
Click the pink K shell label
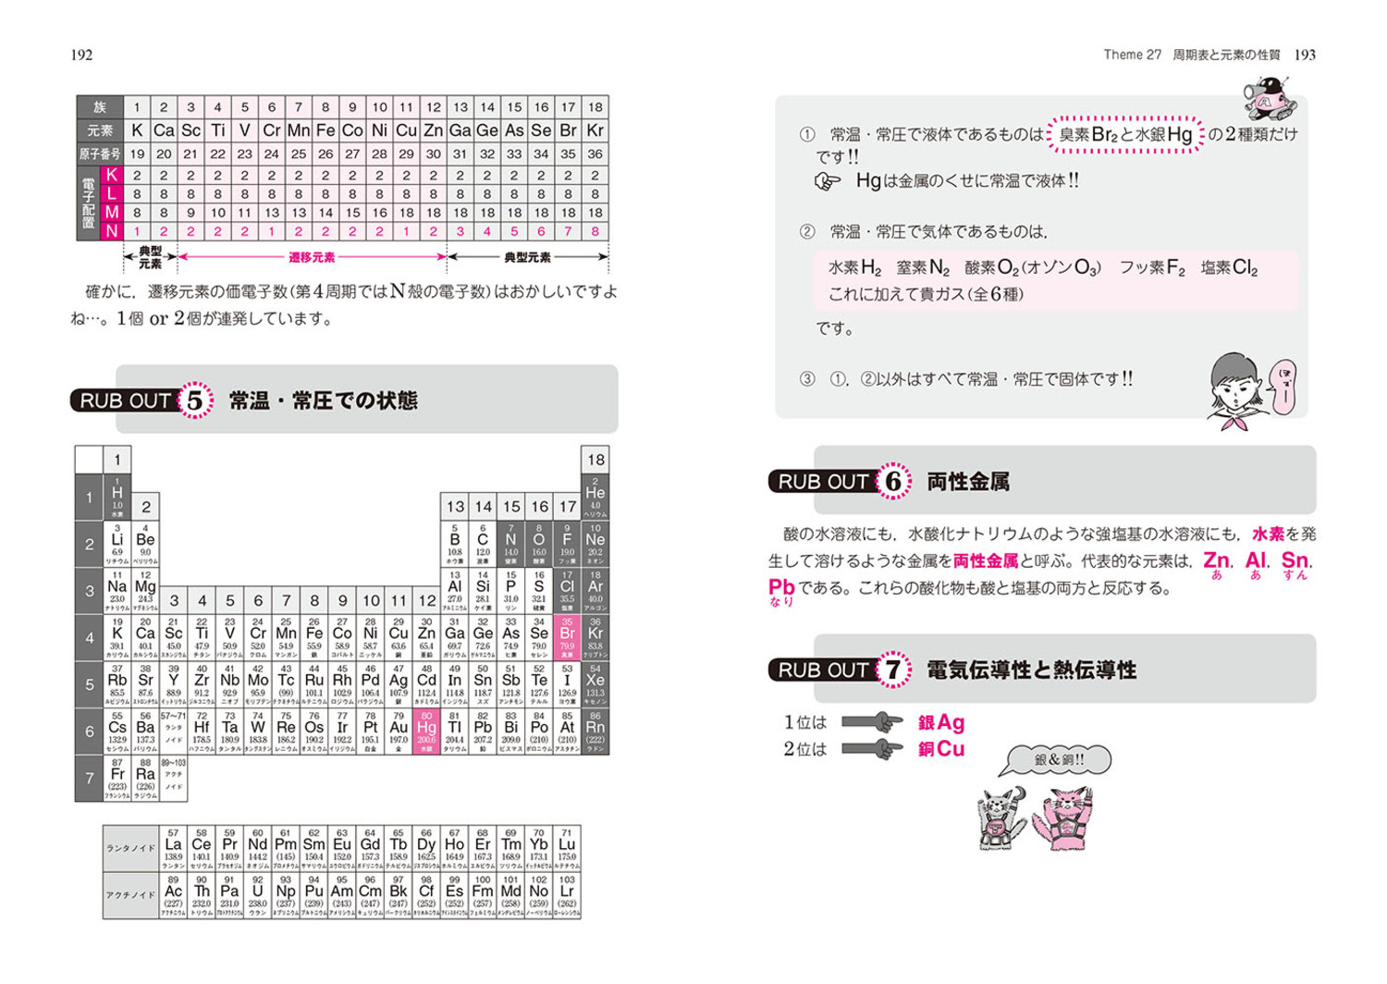point(112,175)
